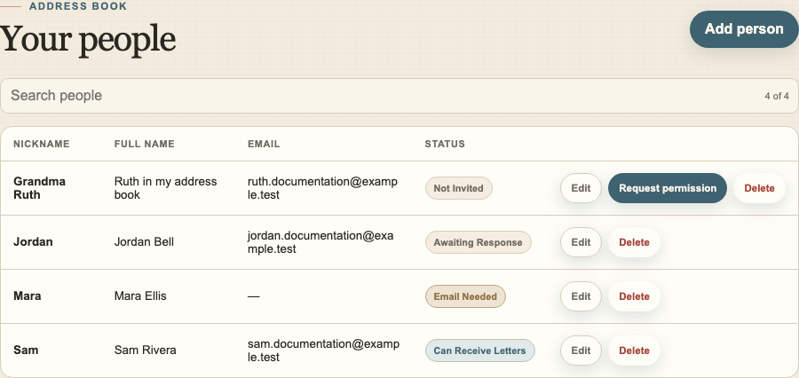Click the Mara Ellis full name
Viewport: 799px width, 378px height.
(x=140, y=296)
